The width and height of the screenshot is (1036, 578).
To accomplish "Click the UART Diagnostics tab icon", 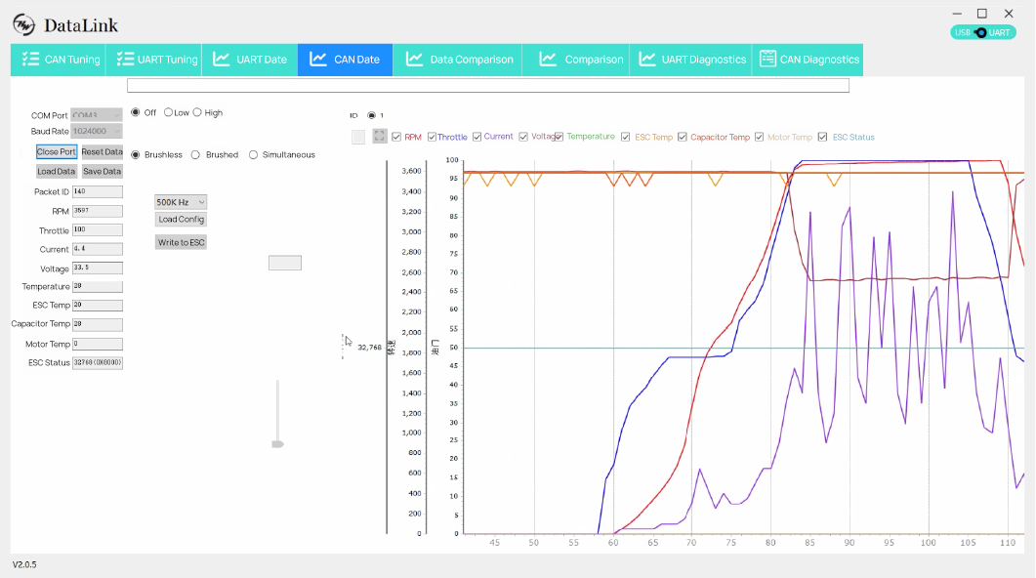I will [x=646, y=59].
